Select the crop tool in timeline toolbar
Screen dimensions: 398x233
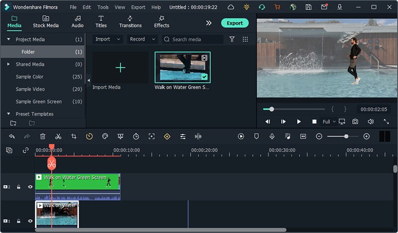click(74, 136)
